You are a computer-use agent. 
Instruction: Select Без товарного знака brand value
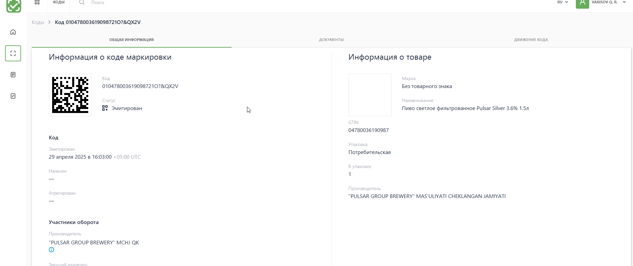pyautogui.click(x=427, y=86)
